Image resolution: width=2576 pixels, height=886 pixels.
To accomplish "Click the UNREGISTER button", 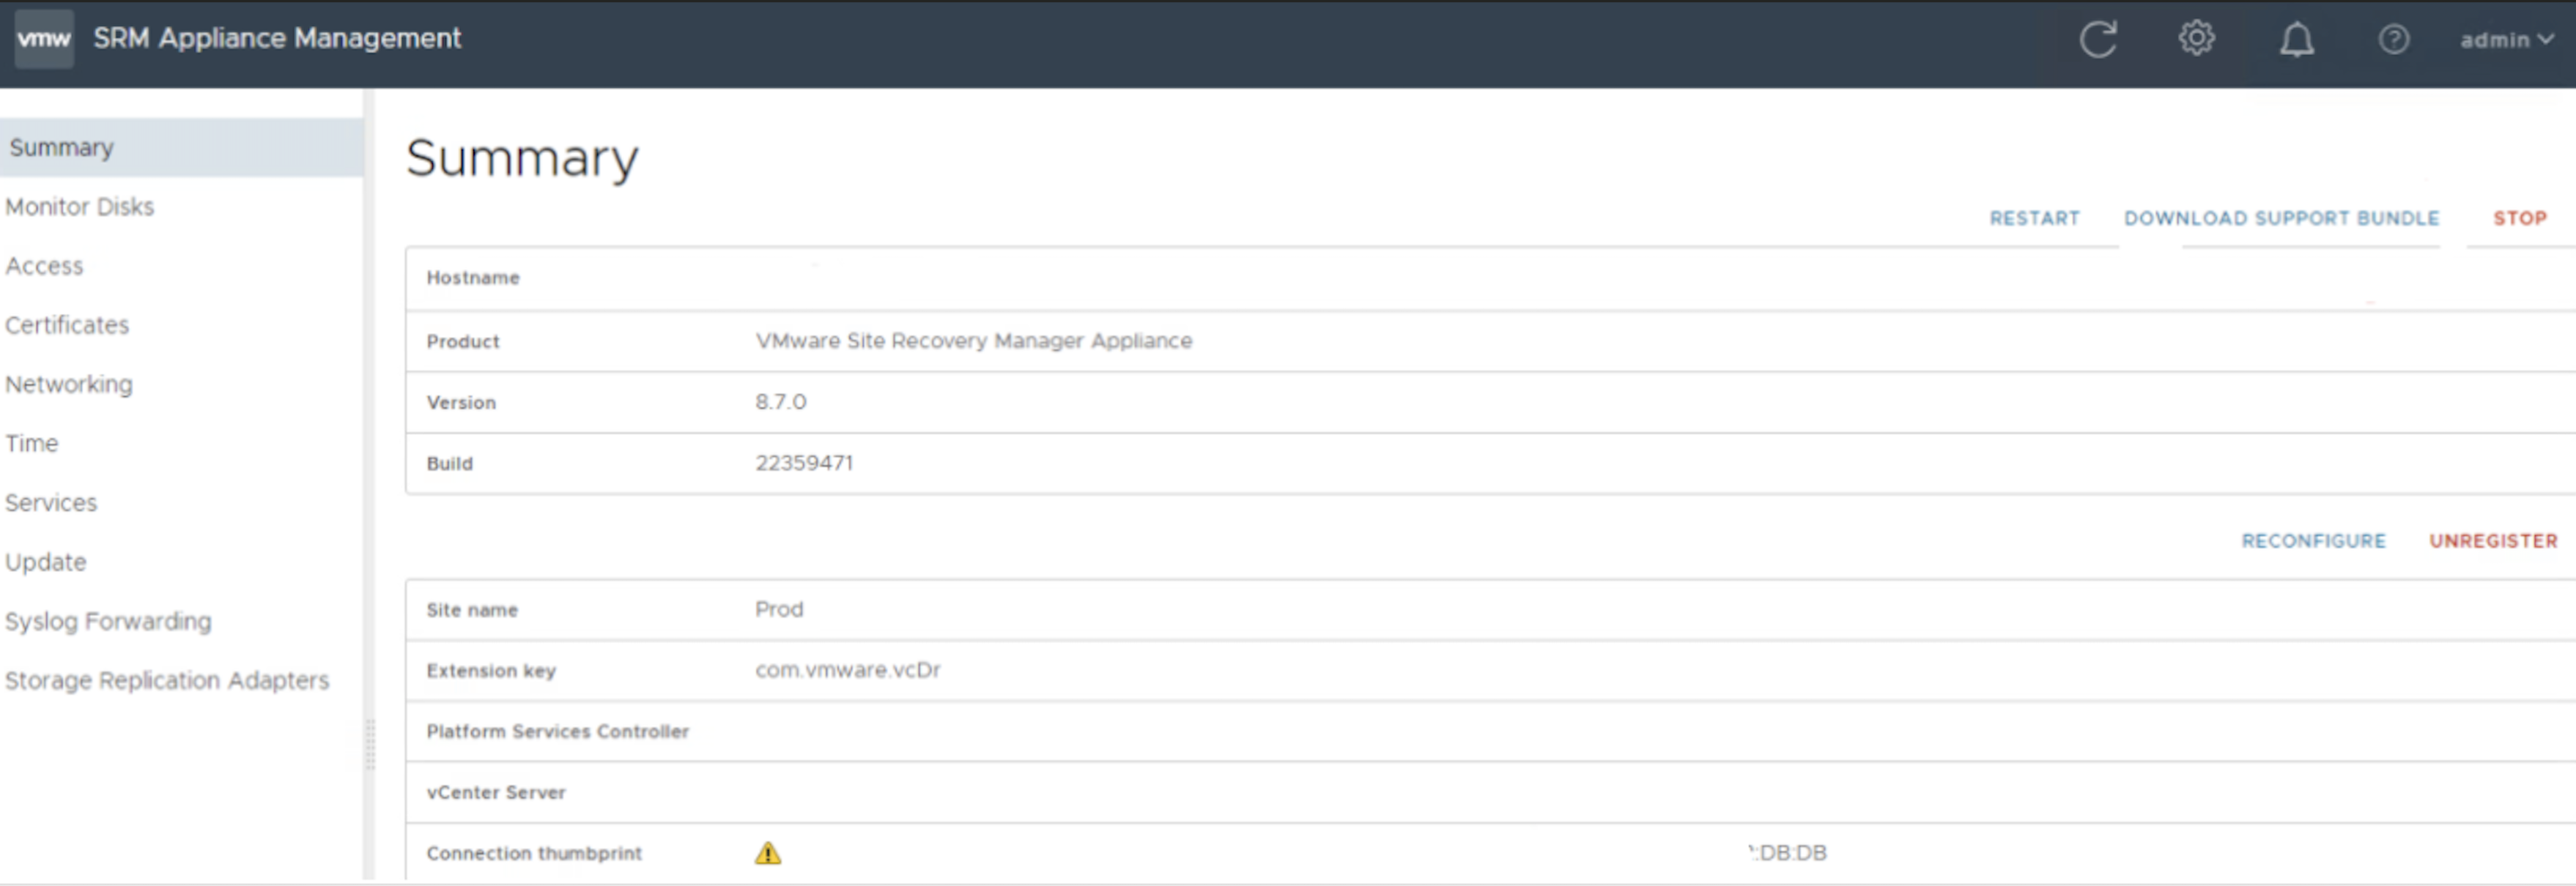I will pos(2493,541).
